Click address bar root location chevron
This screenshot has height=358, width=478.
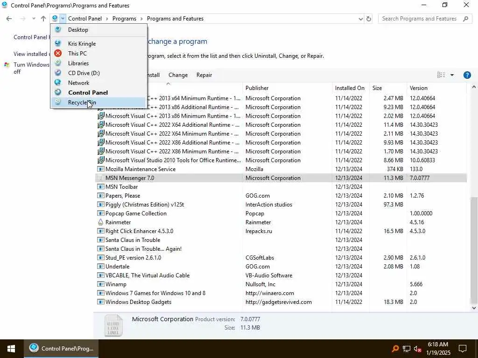(63, 19)
